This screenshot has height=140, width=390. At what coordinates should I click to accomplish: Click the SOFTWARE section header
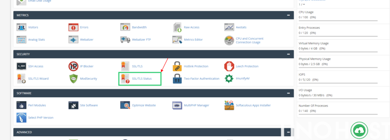point(153,93)
